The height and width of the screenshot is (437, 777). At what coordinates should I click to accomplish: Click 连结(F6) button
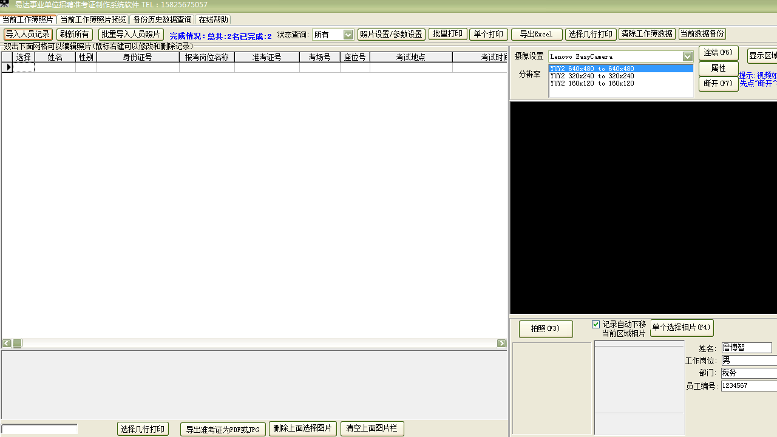point(719,53)
